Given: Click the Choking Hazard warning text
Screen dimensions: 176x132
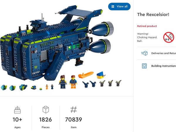Looking at the screenshot, I should tap(147, 37).
